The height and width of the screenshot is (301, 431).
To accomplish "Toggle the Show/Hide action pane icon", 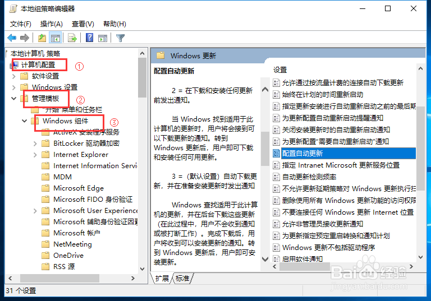I will [x=103, y=38].
